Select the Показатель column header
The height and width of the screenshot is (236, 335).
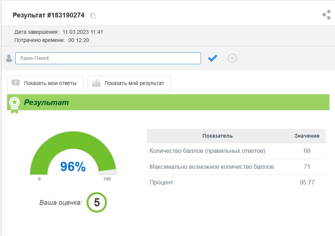click(217, 136)
